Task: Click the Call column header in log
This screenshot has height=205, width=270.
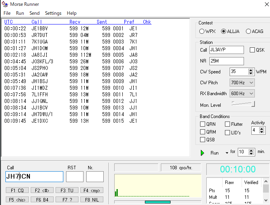Action: tap(37, 22)
